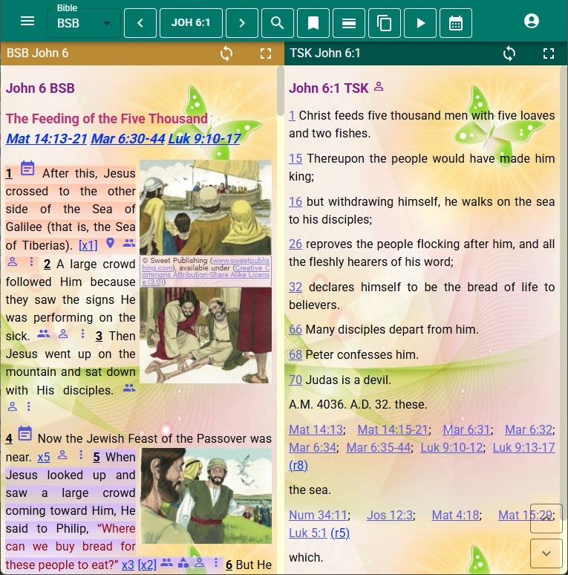Go to the previous chapter

(140, 23)
